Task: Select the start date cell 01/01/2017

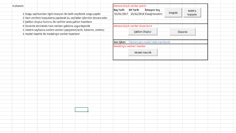Action: [x=121, y=14]
